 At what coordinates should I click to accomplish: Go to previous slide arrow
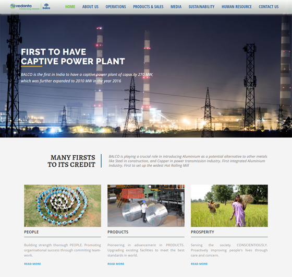pyautogui.click(x=7, y=69)
